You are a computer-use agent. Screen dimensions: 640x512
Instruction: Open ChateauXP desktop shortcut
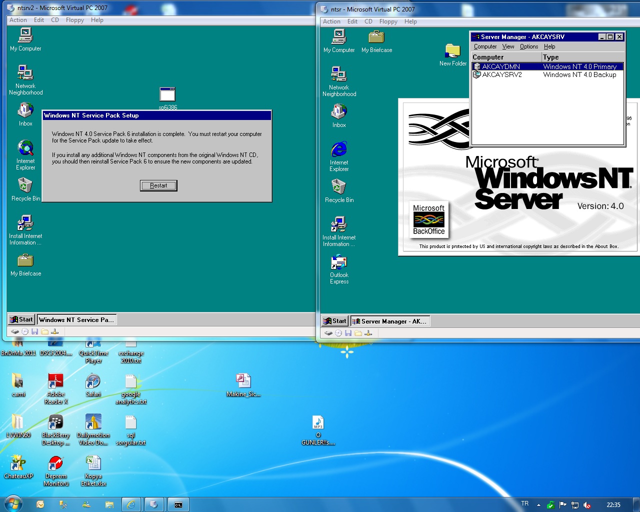(x=18, y=467)
